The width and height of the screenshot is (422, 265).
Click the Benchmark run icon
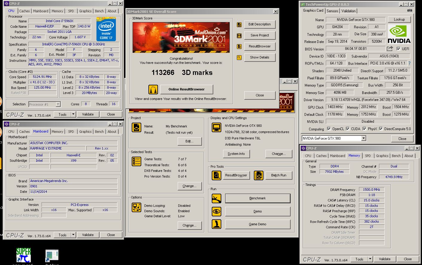tap(216, 198)
